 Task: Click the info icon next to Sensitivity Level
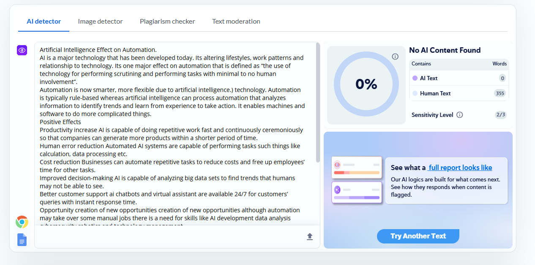pos(460,115)
